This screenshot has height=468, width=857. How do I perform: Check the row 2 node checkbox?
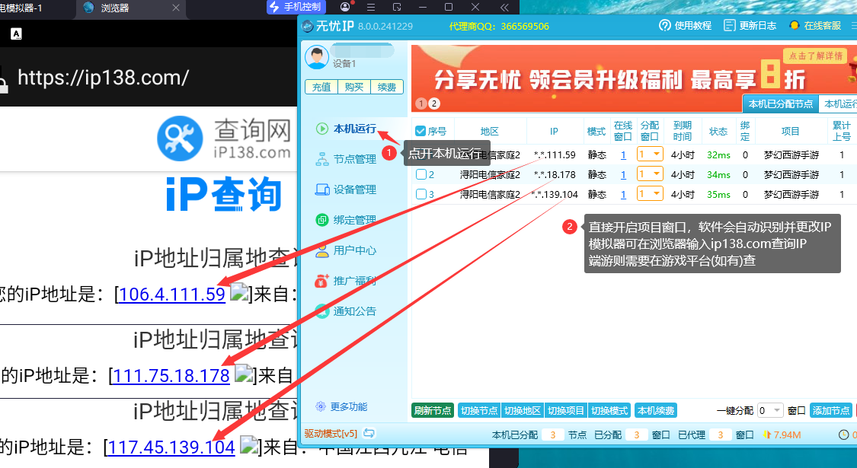coord(421,175)
